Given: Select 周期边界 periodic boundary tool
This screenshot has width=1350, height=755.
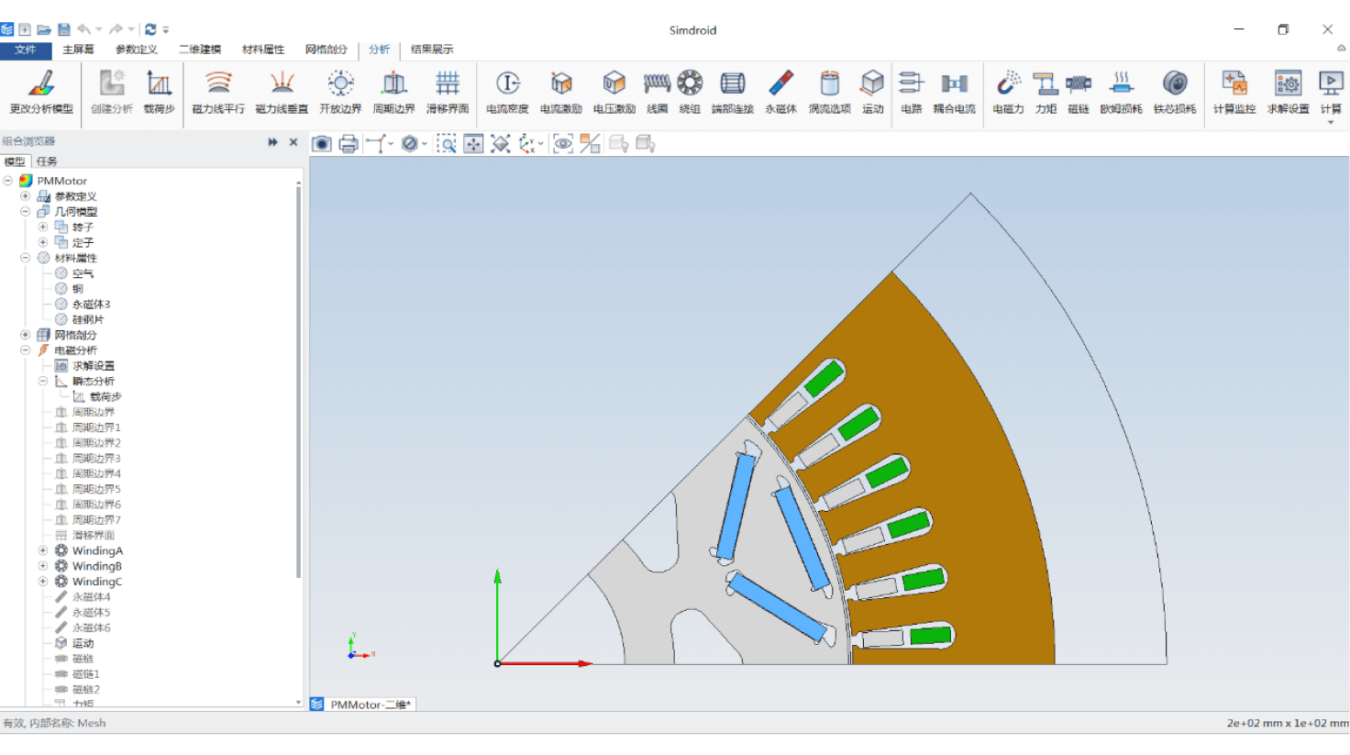Looking at the screenshot, I should (394, 92).
